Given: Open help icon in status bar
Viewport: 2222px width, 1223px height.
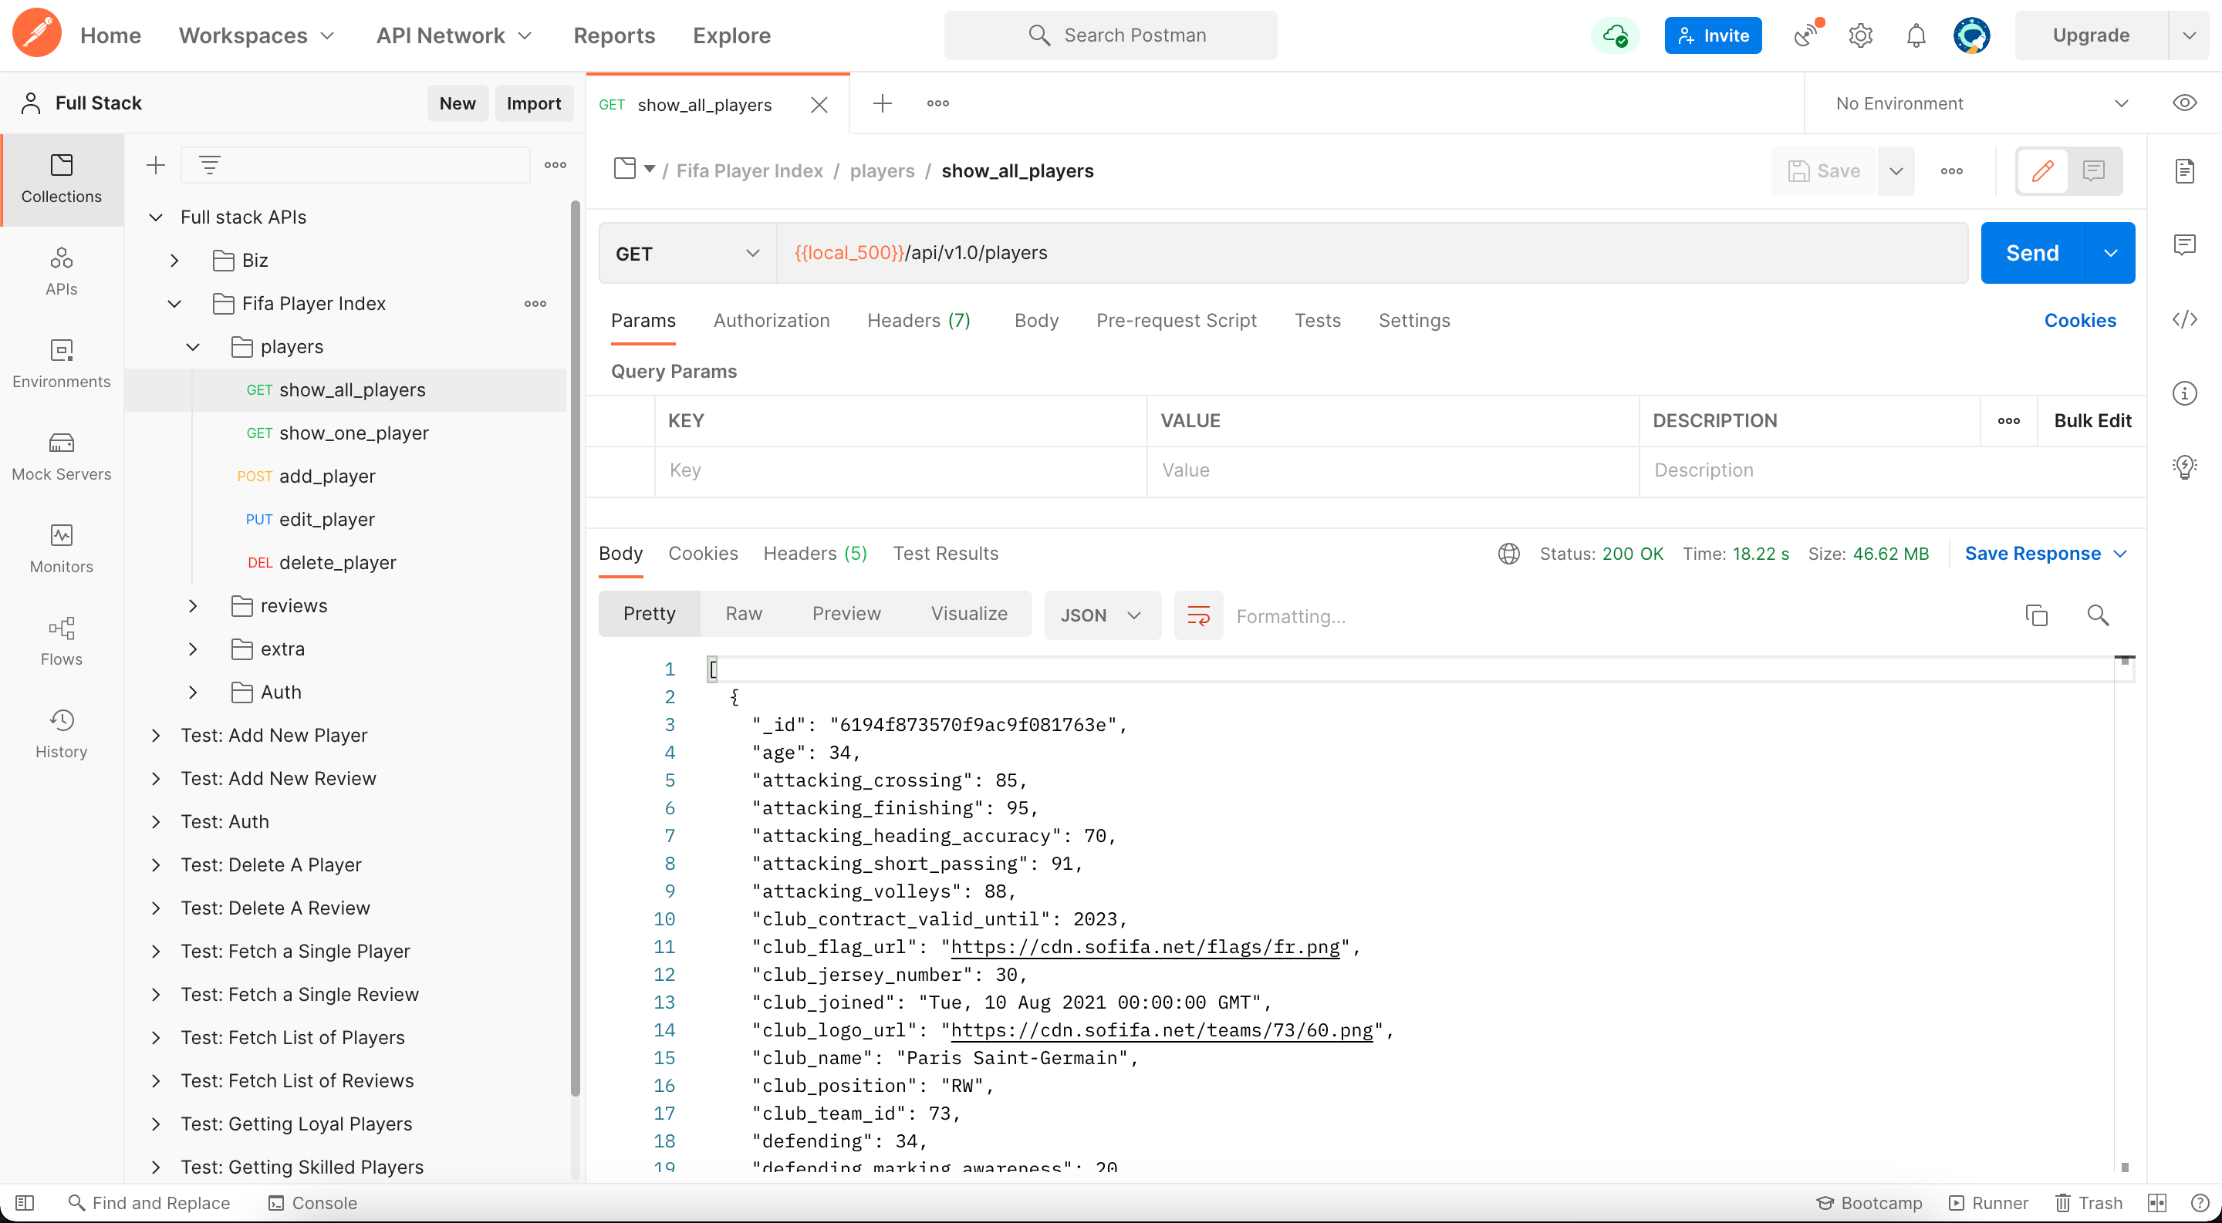Looking at the screenshot, I should (2200, 1202).
